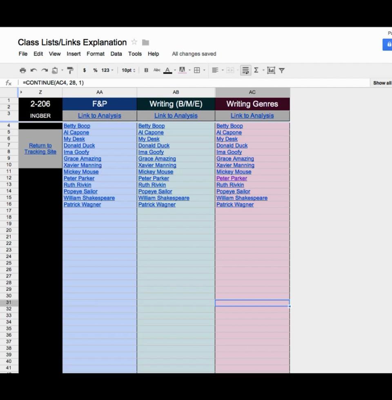Open the Data menu

[116, 54]
